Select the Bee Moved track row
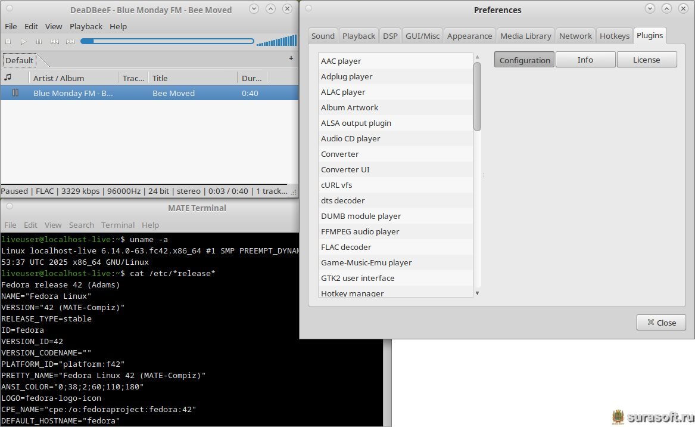This screenshot has height=427, width=695. tap(149, 93)
